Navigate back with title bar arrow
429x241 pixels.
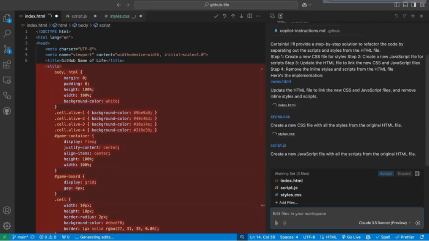[119, 5]
